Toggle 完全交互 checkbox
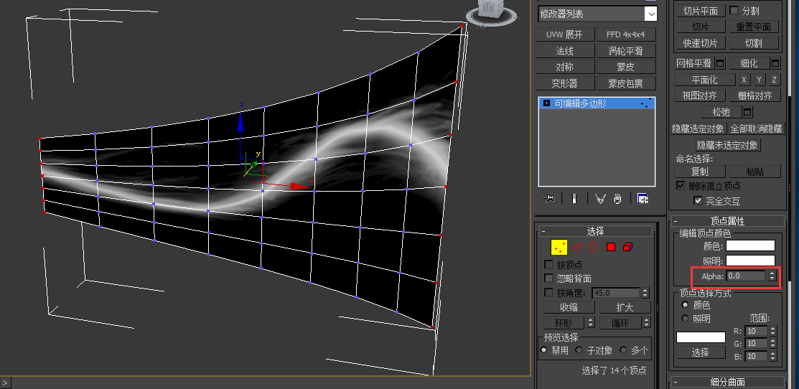799x389 pixels. 698,201
